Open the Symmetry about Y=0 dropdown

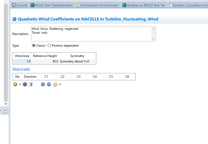77,61
